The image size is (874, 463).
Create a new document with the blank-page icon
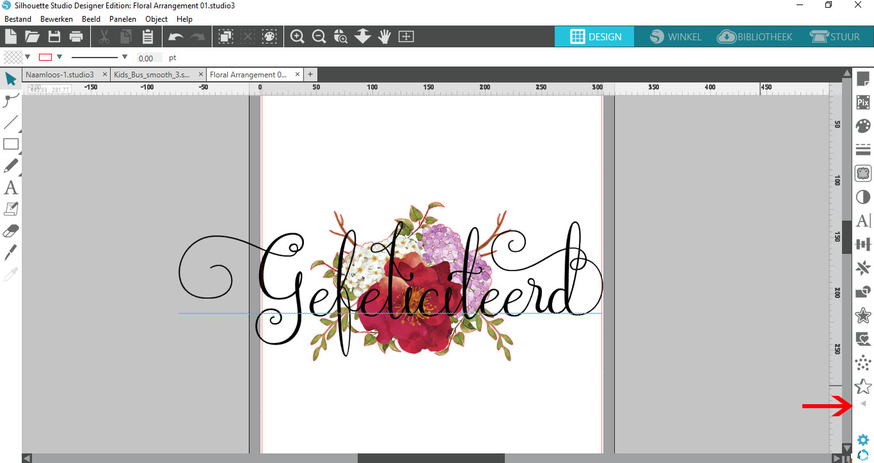(11, 36)
